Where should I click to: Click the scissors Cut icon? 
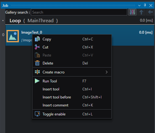click(37, 47)
